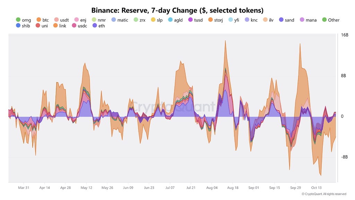Click the matic legend marker
The height and width of the screenshot is (200, 355).
click(114, 20)
